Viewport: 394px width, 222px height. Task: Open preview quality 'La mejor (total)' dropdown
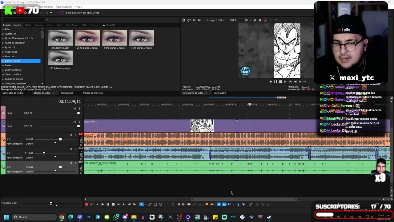(x=215, y=20)
